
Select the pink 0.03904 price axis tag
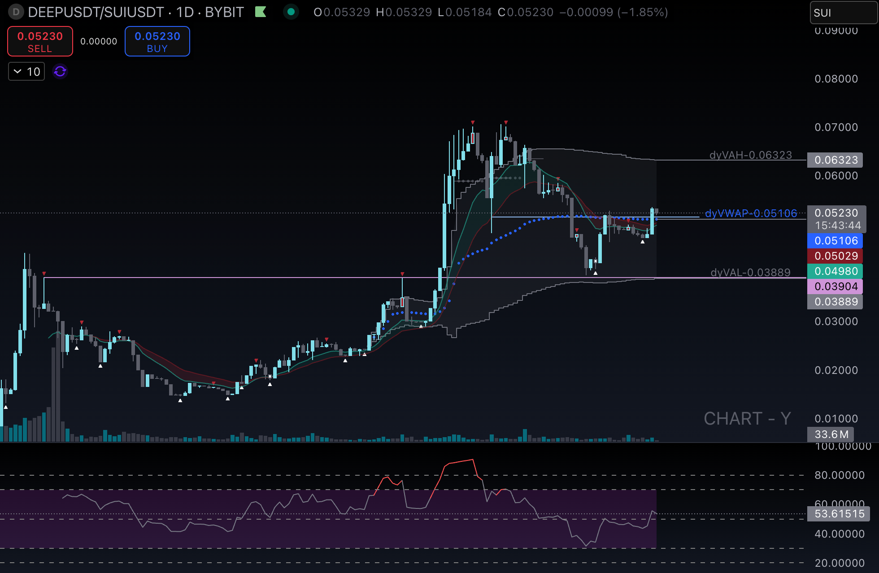pos(835,286)
